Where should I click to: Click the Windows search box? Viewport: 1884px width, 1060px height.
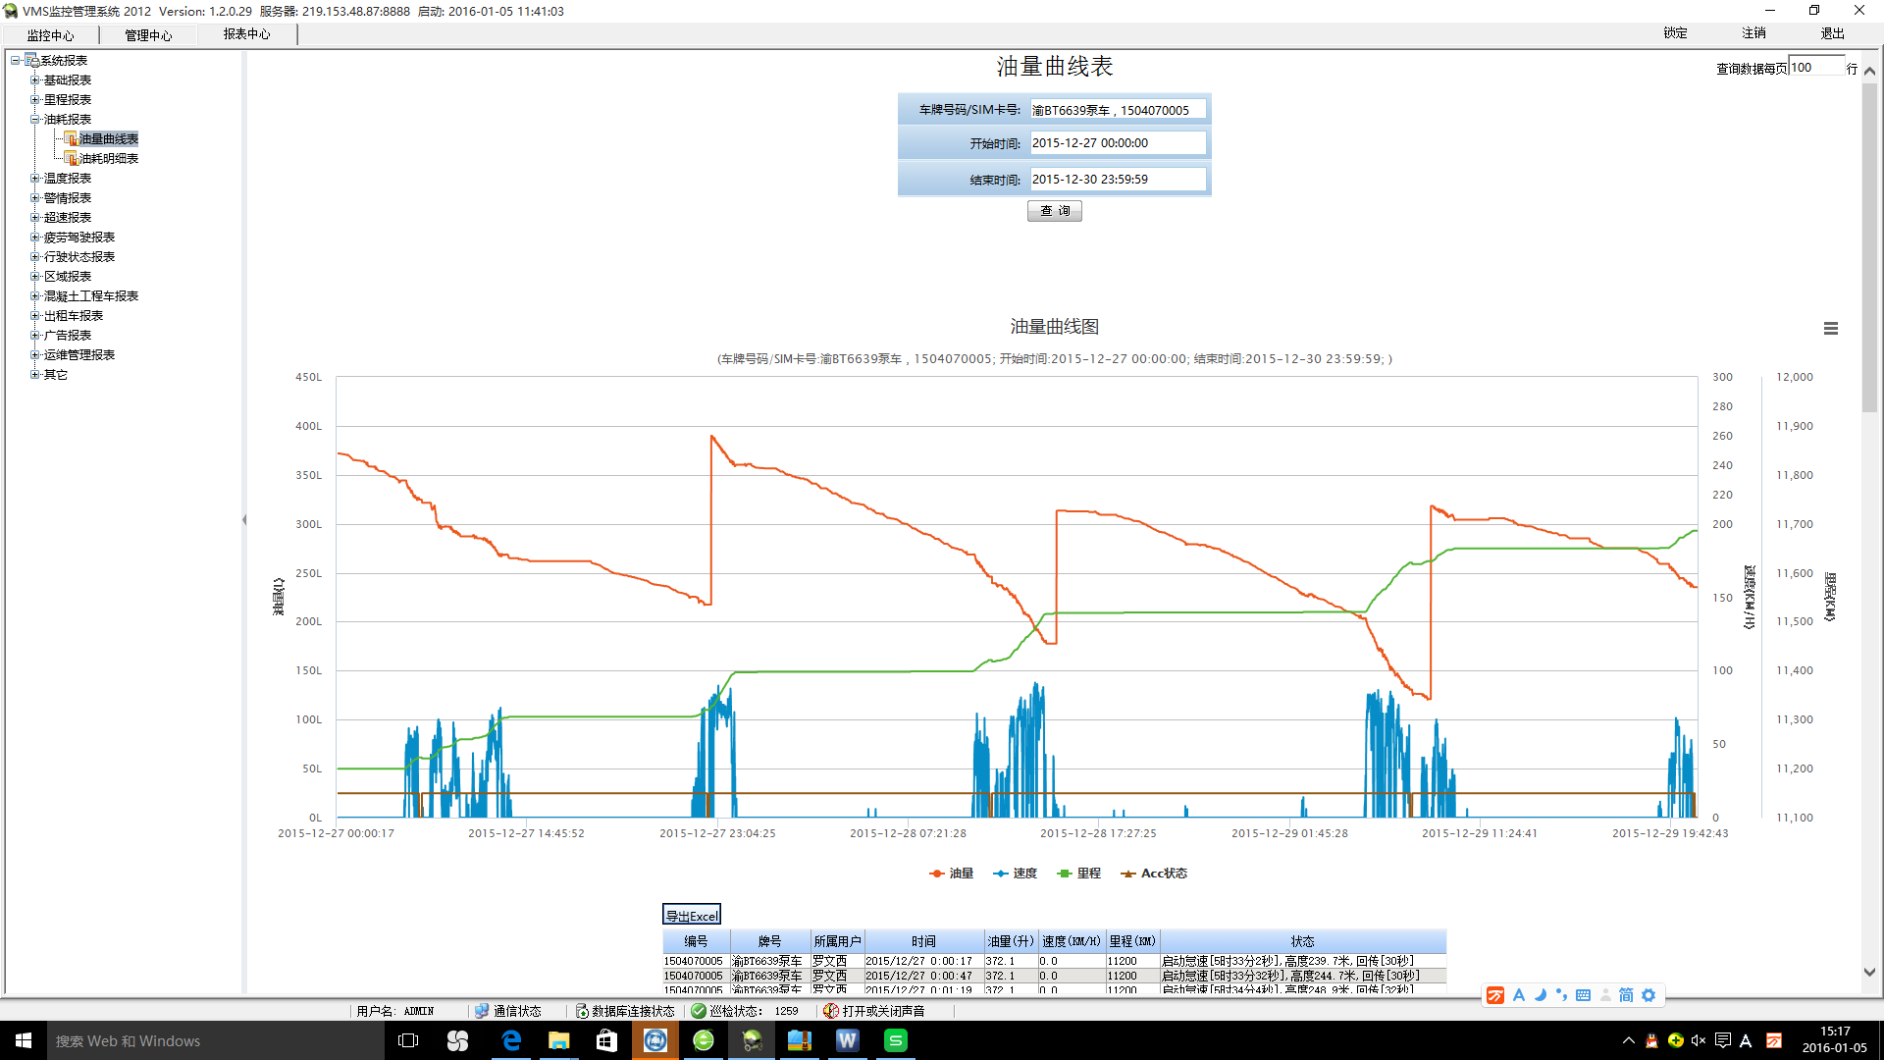216,1040
